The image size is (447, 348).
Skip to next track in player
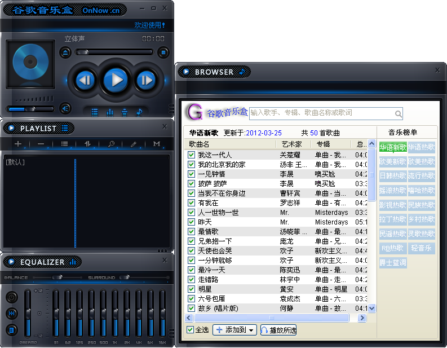tap(146, 80)
